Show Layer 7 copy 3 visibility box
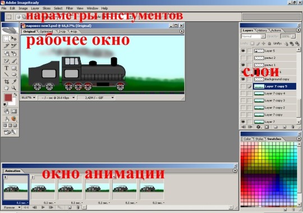 point(243,100)
